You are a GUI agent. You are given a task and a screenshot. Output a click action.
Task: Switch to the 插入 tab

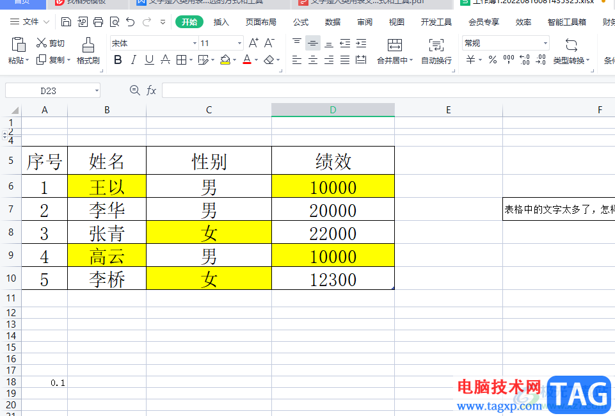[221, 22]
